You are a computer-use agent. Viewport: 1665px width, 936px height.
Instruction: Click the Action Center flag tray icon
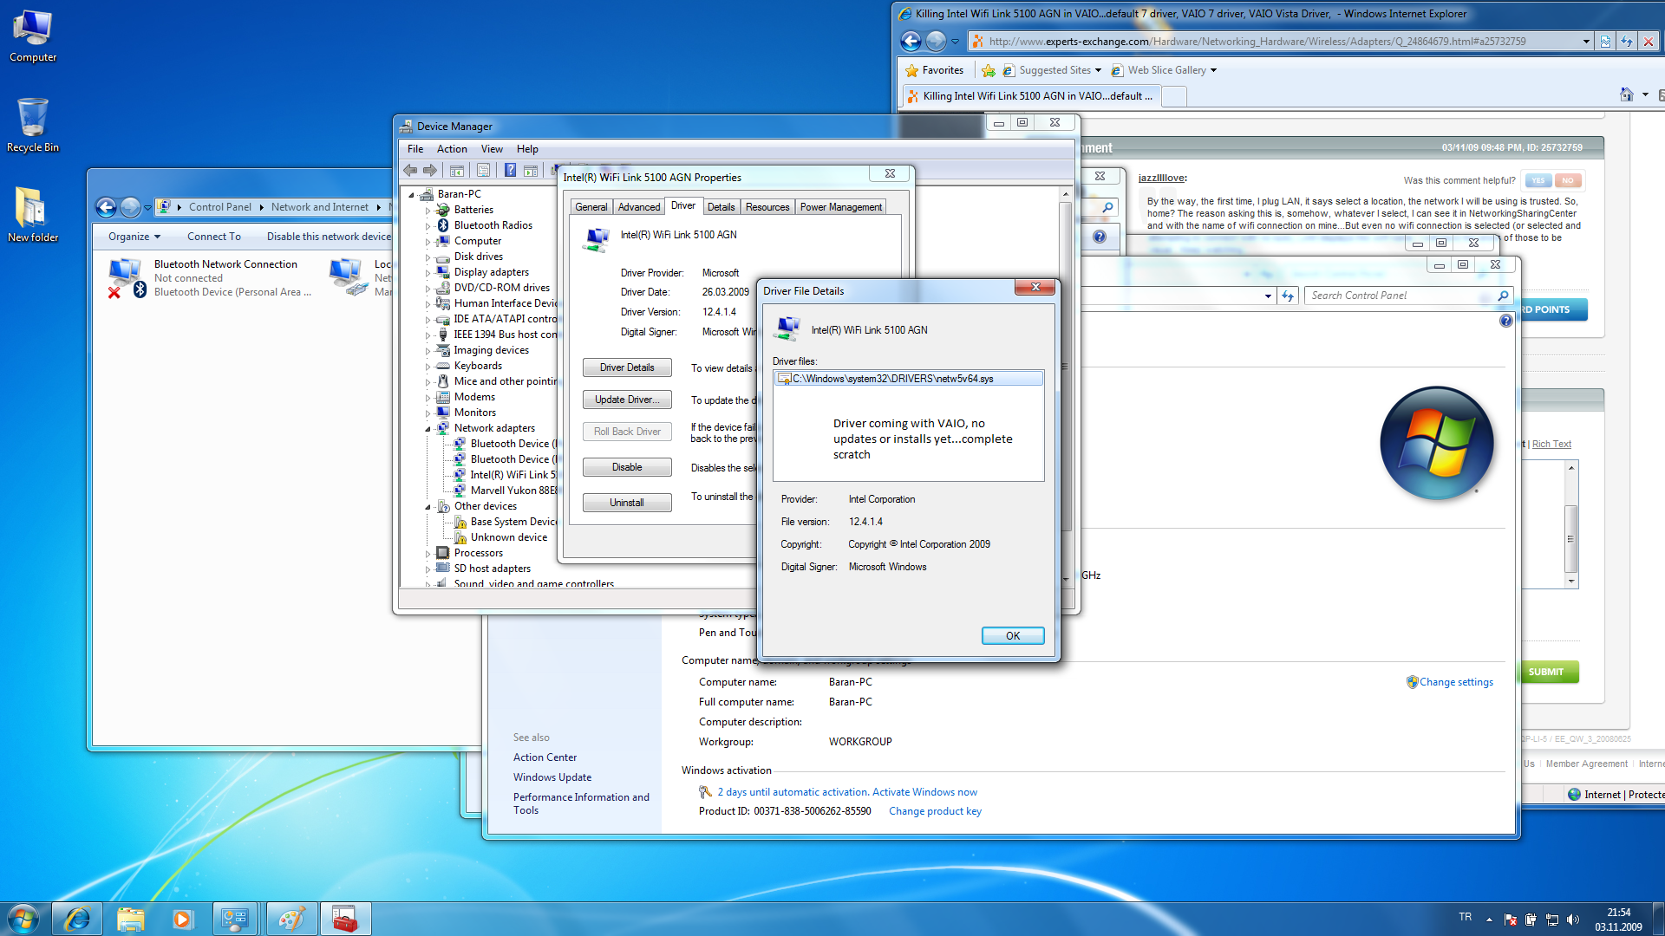point(1511,920)
